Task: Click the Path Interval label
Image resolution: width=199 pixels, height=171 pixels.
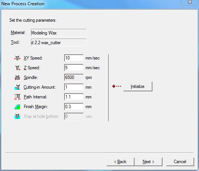Action: coord(35,97)
